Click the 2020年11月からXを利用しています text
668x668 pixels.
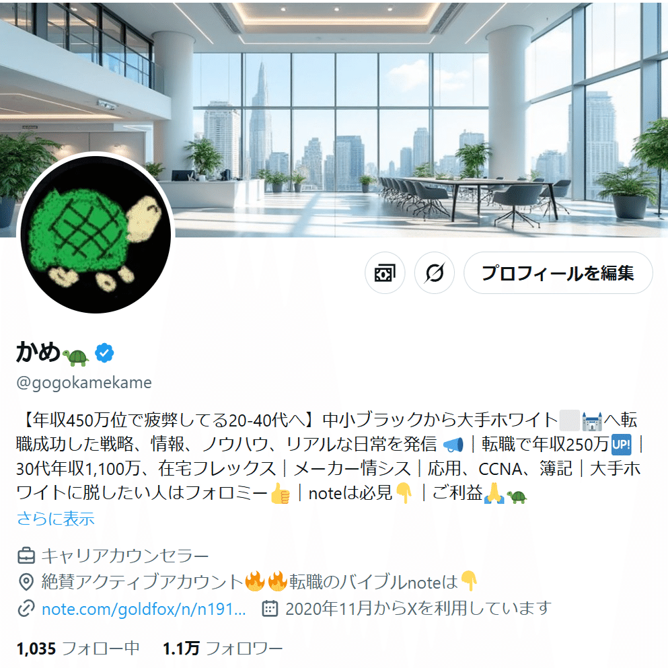point(418,609)
